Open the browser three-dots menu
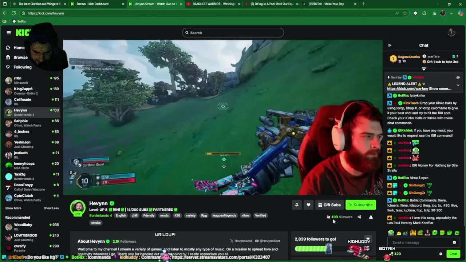 coord(451,13)
